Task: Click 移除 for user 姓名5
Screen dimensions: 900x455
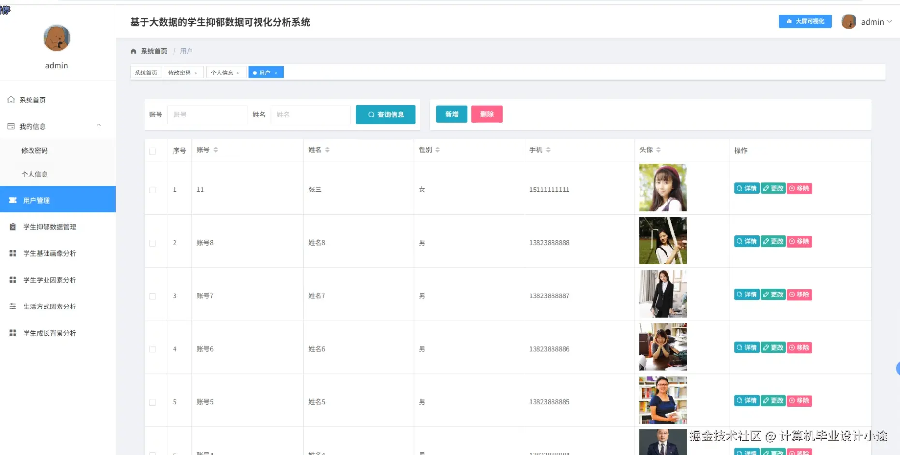Action: (x=799, y=401)
